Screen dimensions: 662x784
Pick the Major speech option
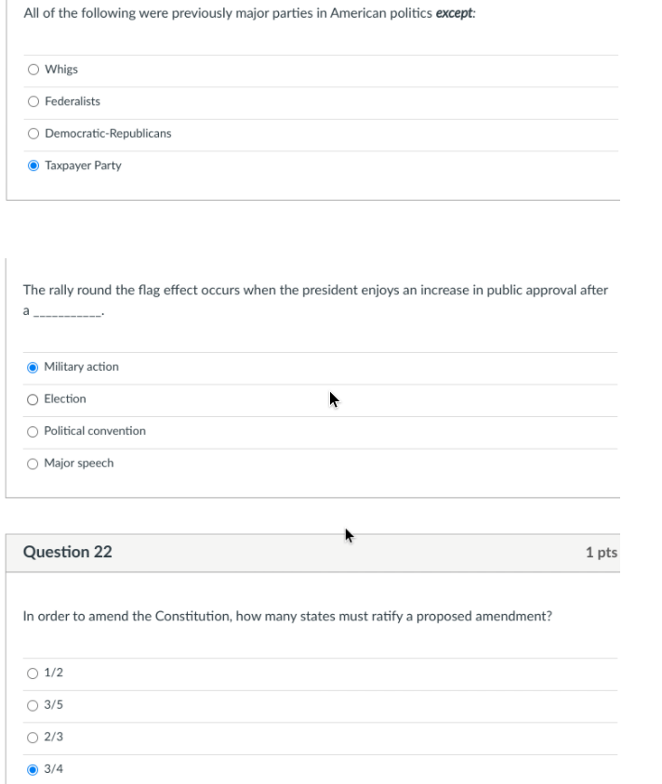[33, 464]
